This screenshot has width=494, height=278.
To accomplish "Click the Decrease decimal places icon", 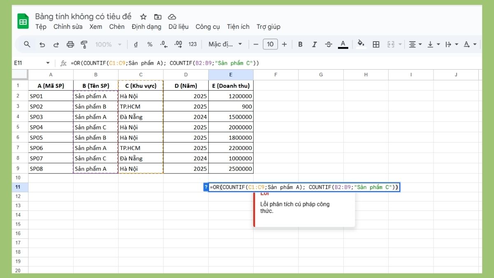I will tap(163, 44).
